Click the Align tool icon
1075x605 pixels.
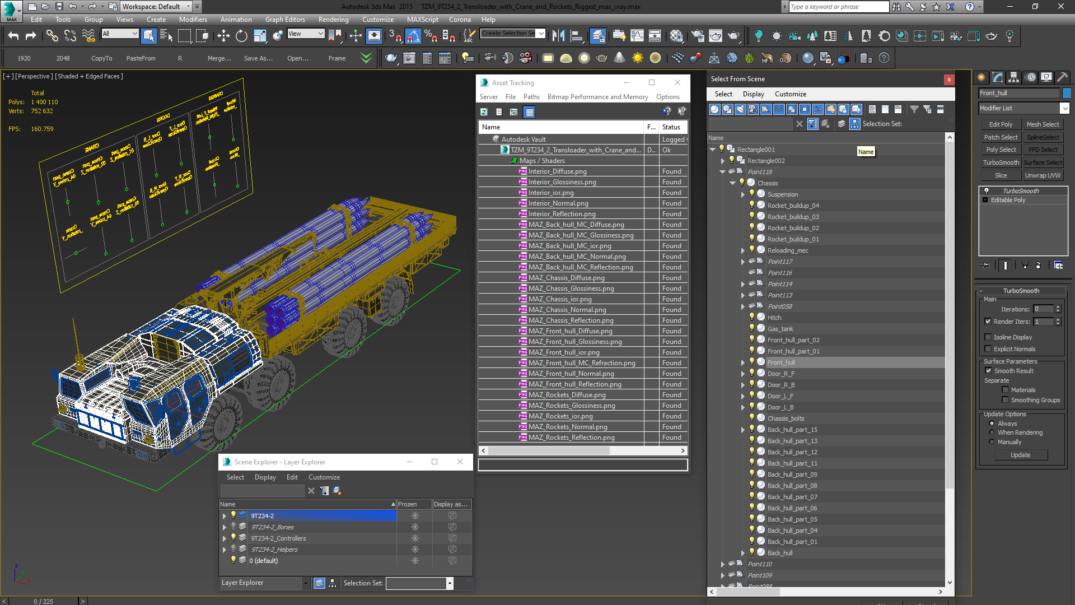coord(577,36)
